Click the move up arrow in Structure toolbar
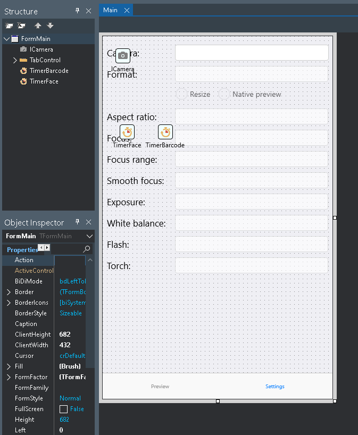This screenshot has height=435, width=358. pyautogui.click(x=38, y=26)
